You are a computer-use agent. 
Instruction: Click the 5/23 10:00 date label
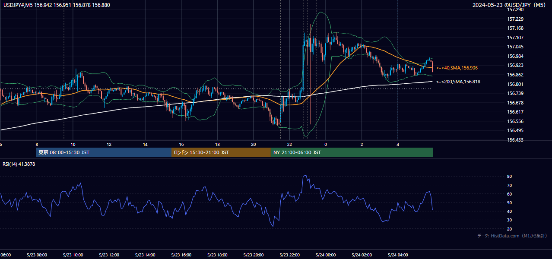pos(73,255)
